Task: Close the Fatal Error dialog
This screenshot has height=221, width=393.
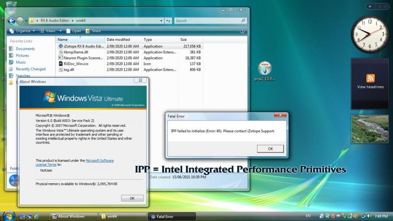Action: coord(281,115)
